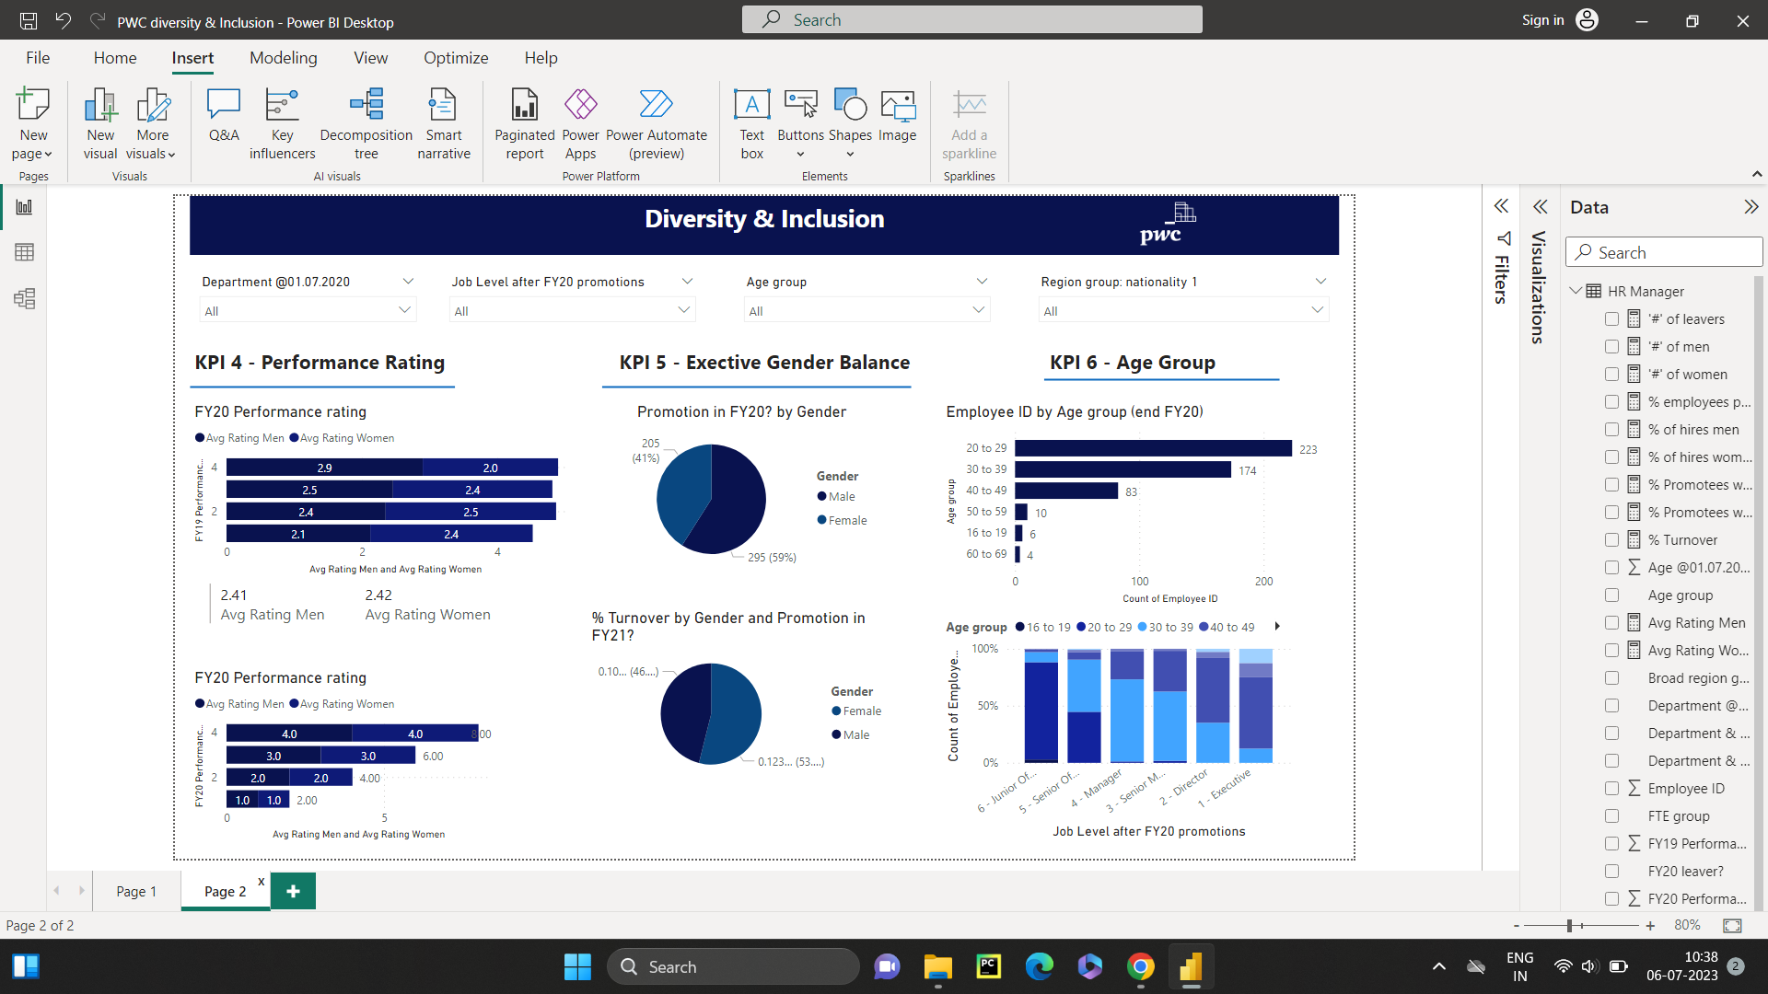Expand the Age group slicer dropdown
1768x994 pixels.
(978, 310)
